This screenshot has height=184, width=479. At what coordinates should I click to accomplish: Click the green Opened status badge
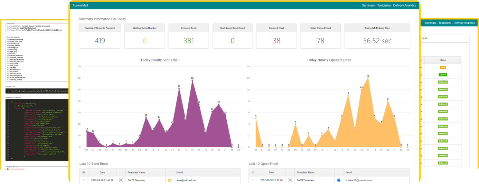[x=443, y=75]
